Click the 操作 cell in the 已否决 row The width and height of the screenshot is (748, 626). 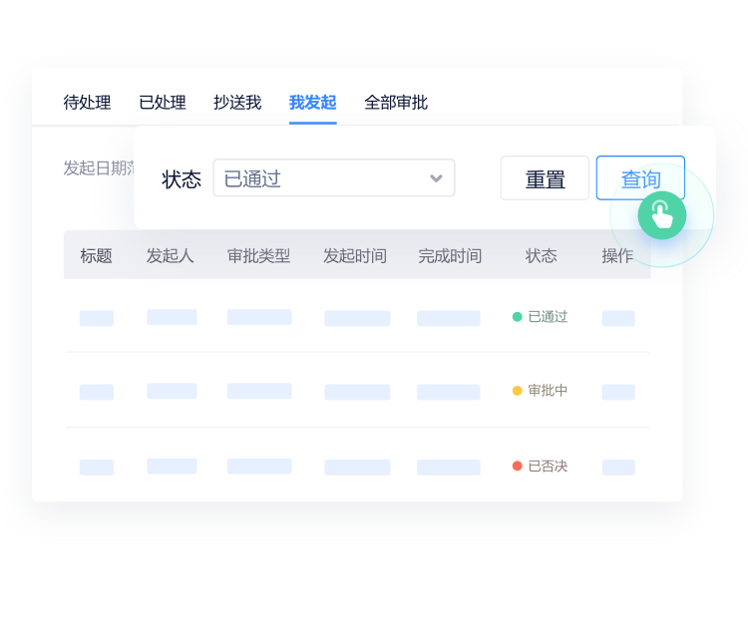pos(618,468)
